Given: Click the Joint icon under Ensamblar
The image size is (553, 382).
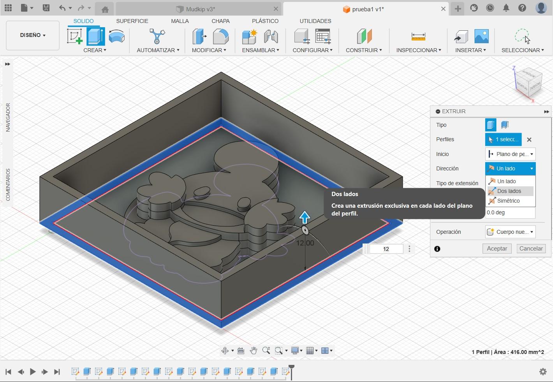Looking at the screenshot, I should pos(271,37).
